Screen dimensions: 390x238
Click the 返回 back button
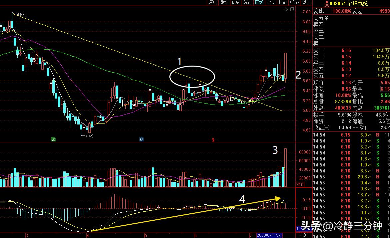(306, 2)
